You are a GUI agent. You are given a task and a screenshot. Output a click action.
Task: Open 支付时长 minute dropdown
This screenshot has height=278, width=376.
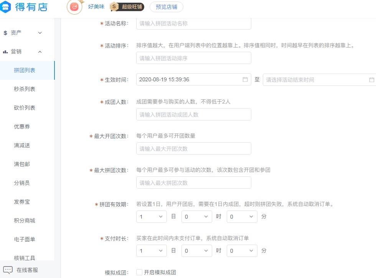242,251
